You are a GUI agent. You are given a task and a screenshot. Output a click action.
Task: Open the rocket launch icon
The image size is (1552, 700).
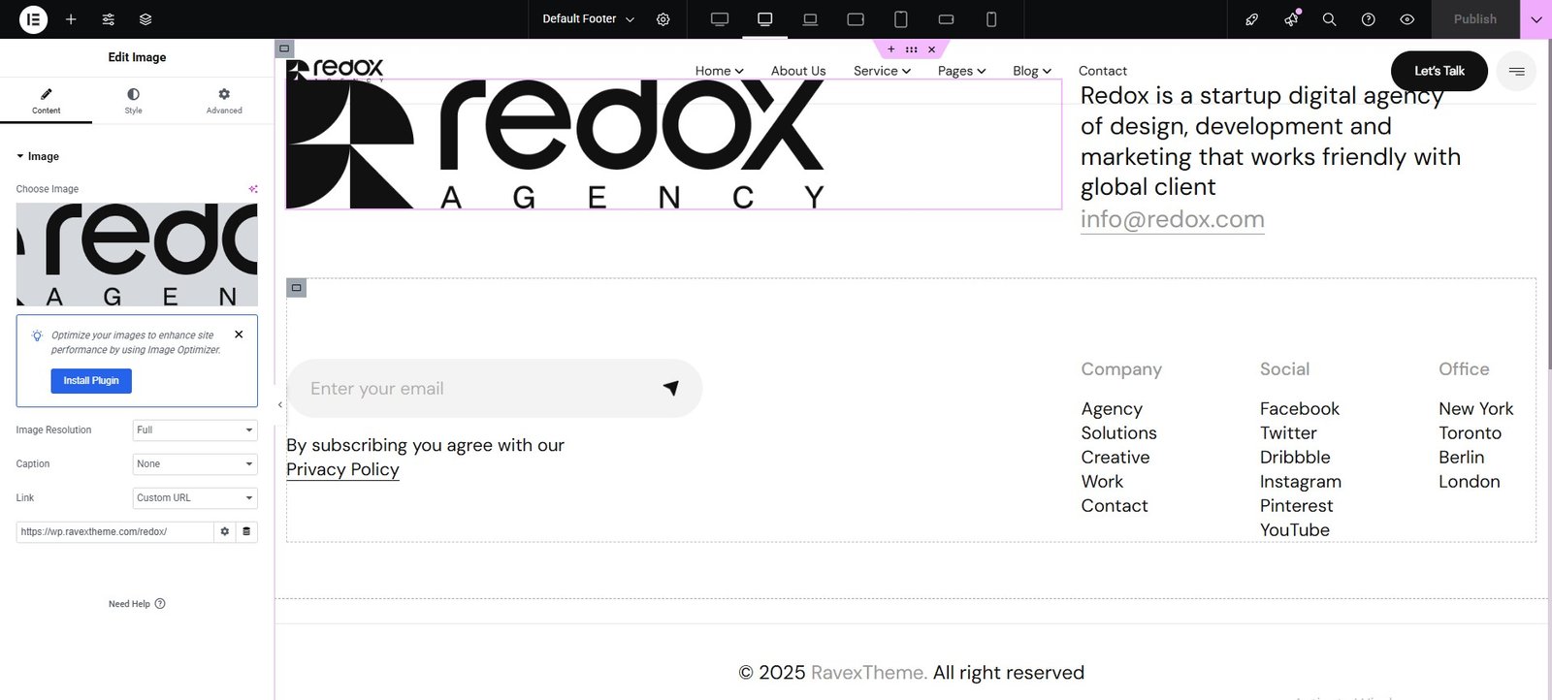click(1252, 19)
